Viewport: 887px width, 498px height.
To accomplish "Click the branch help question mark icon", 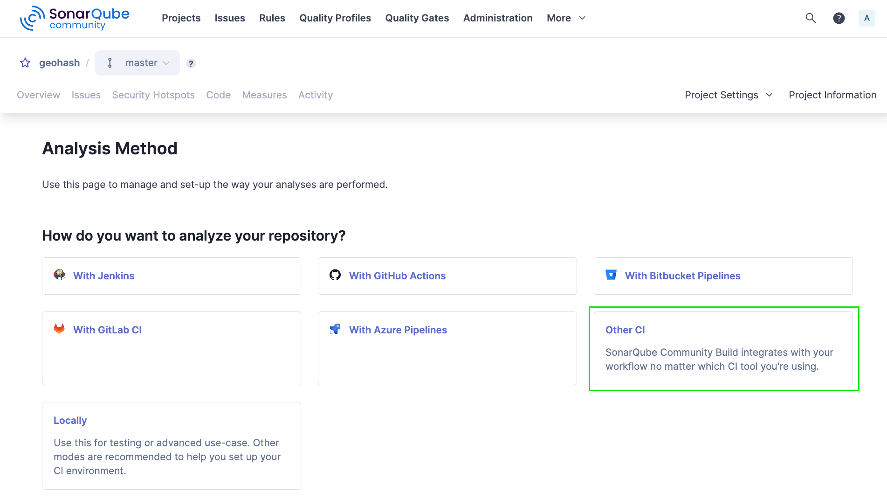I will (x=191, y=63).
